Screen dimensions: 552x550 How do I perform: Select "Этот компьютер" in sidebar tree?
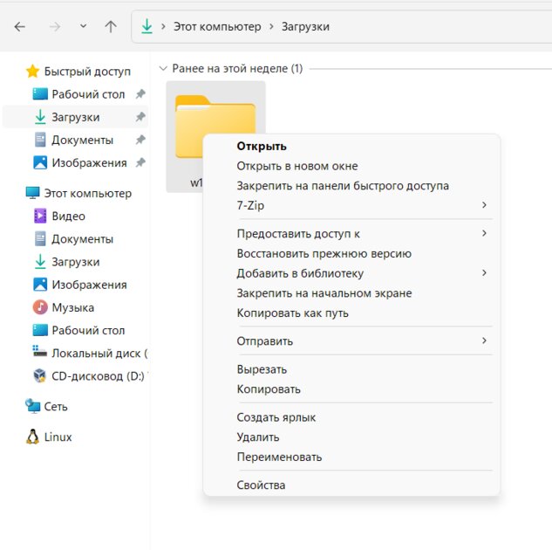pyautogui.click(x=88, y=194)
